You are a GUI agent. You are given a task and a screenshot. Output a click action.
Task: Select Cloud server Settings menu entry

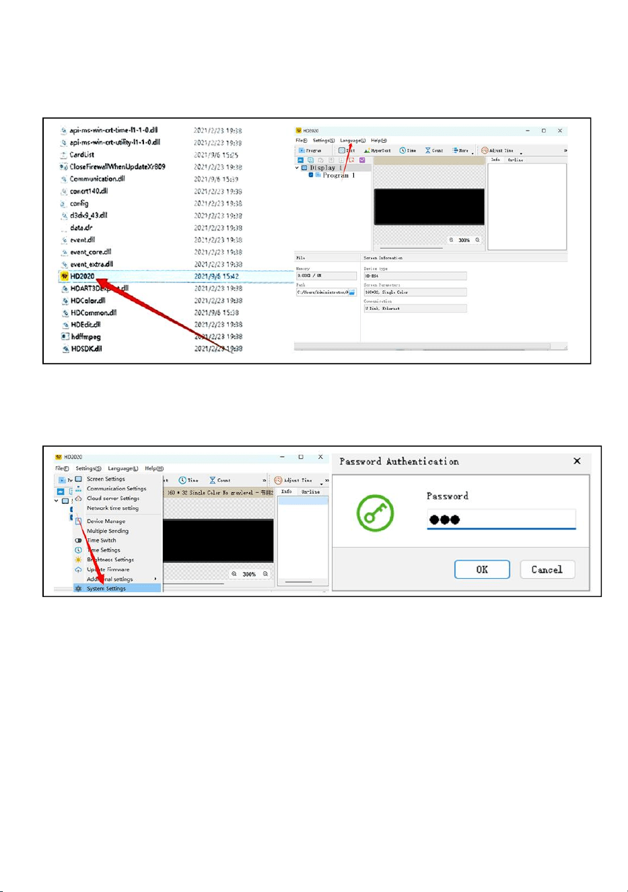pos(113,499)
